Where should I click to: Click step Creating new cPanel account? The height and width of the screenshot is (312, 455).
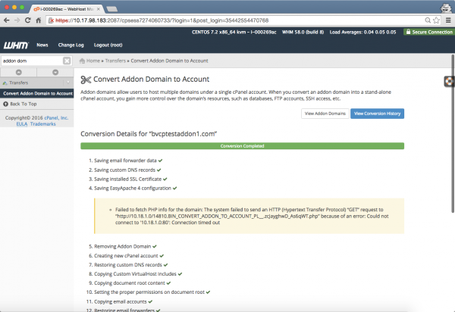[126, 256]
